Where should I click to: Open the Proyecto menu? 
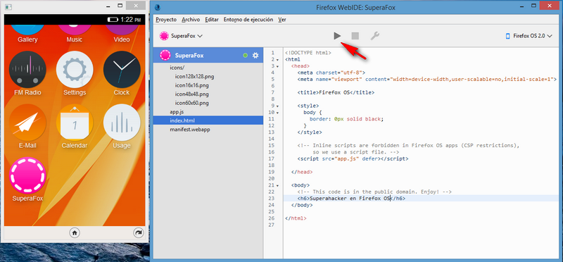(166, 20)
